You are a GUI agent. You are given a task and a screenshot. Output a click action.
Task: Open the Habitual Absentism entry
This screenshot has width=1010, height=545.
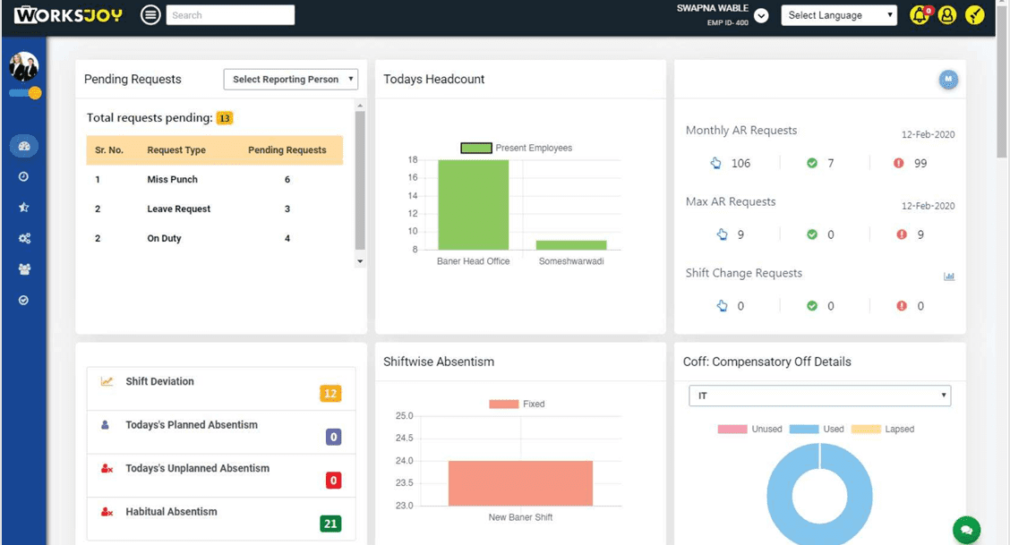point(220,519)
